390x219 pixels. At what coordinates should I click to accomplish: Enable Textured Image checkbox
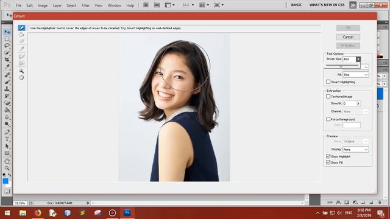point(328,96)
